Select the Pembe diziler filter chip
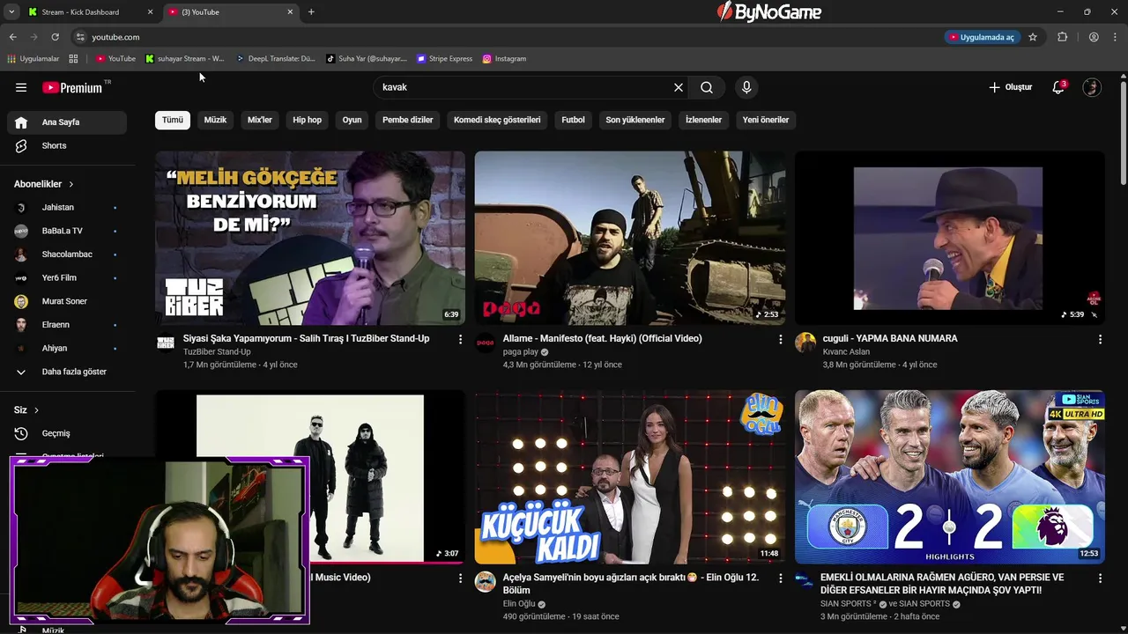Image resolution: width=1128 pixels, height=634 pixels. (x=408, y=120)
